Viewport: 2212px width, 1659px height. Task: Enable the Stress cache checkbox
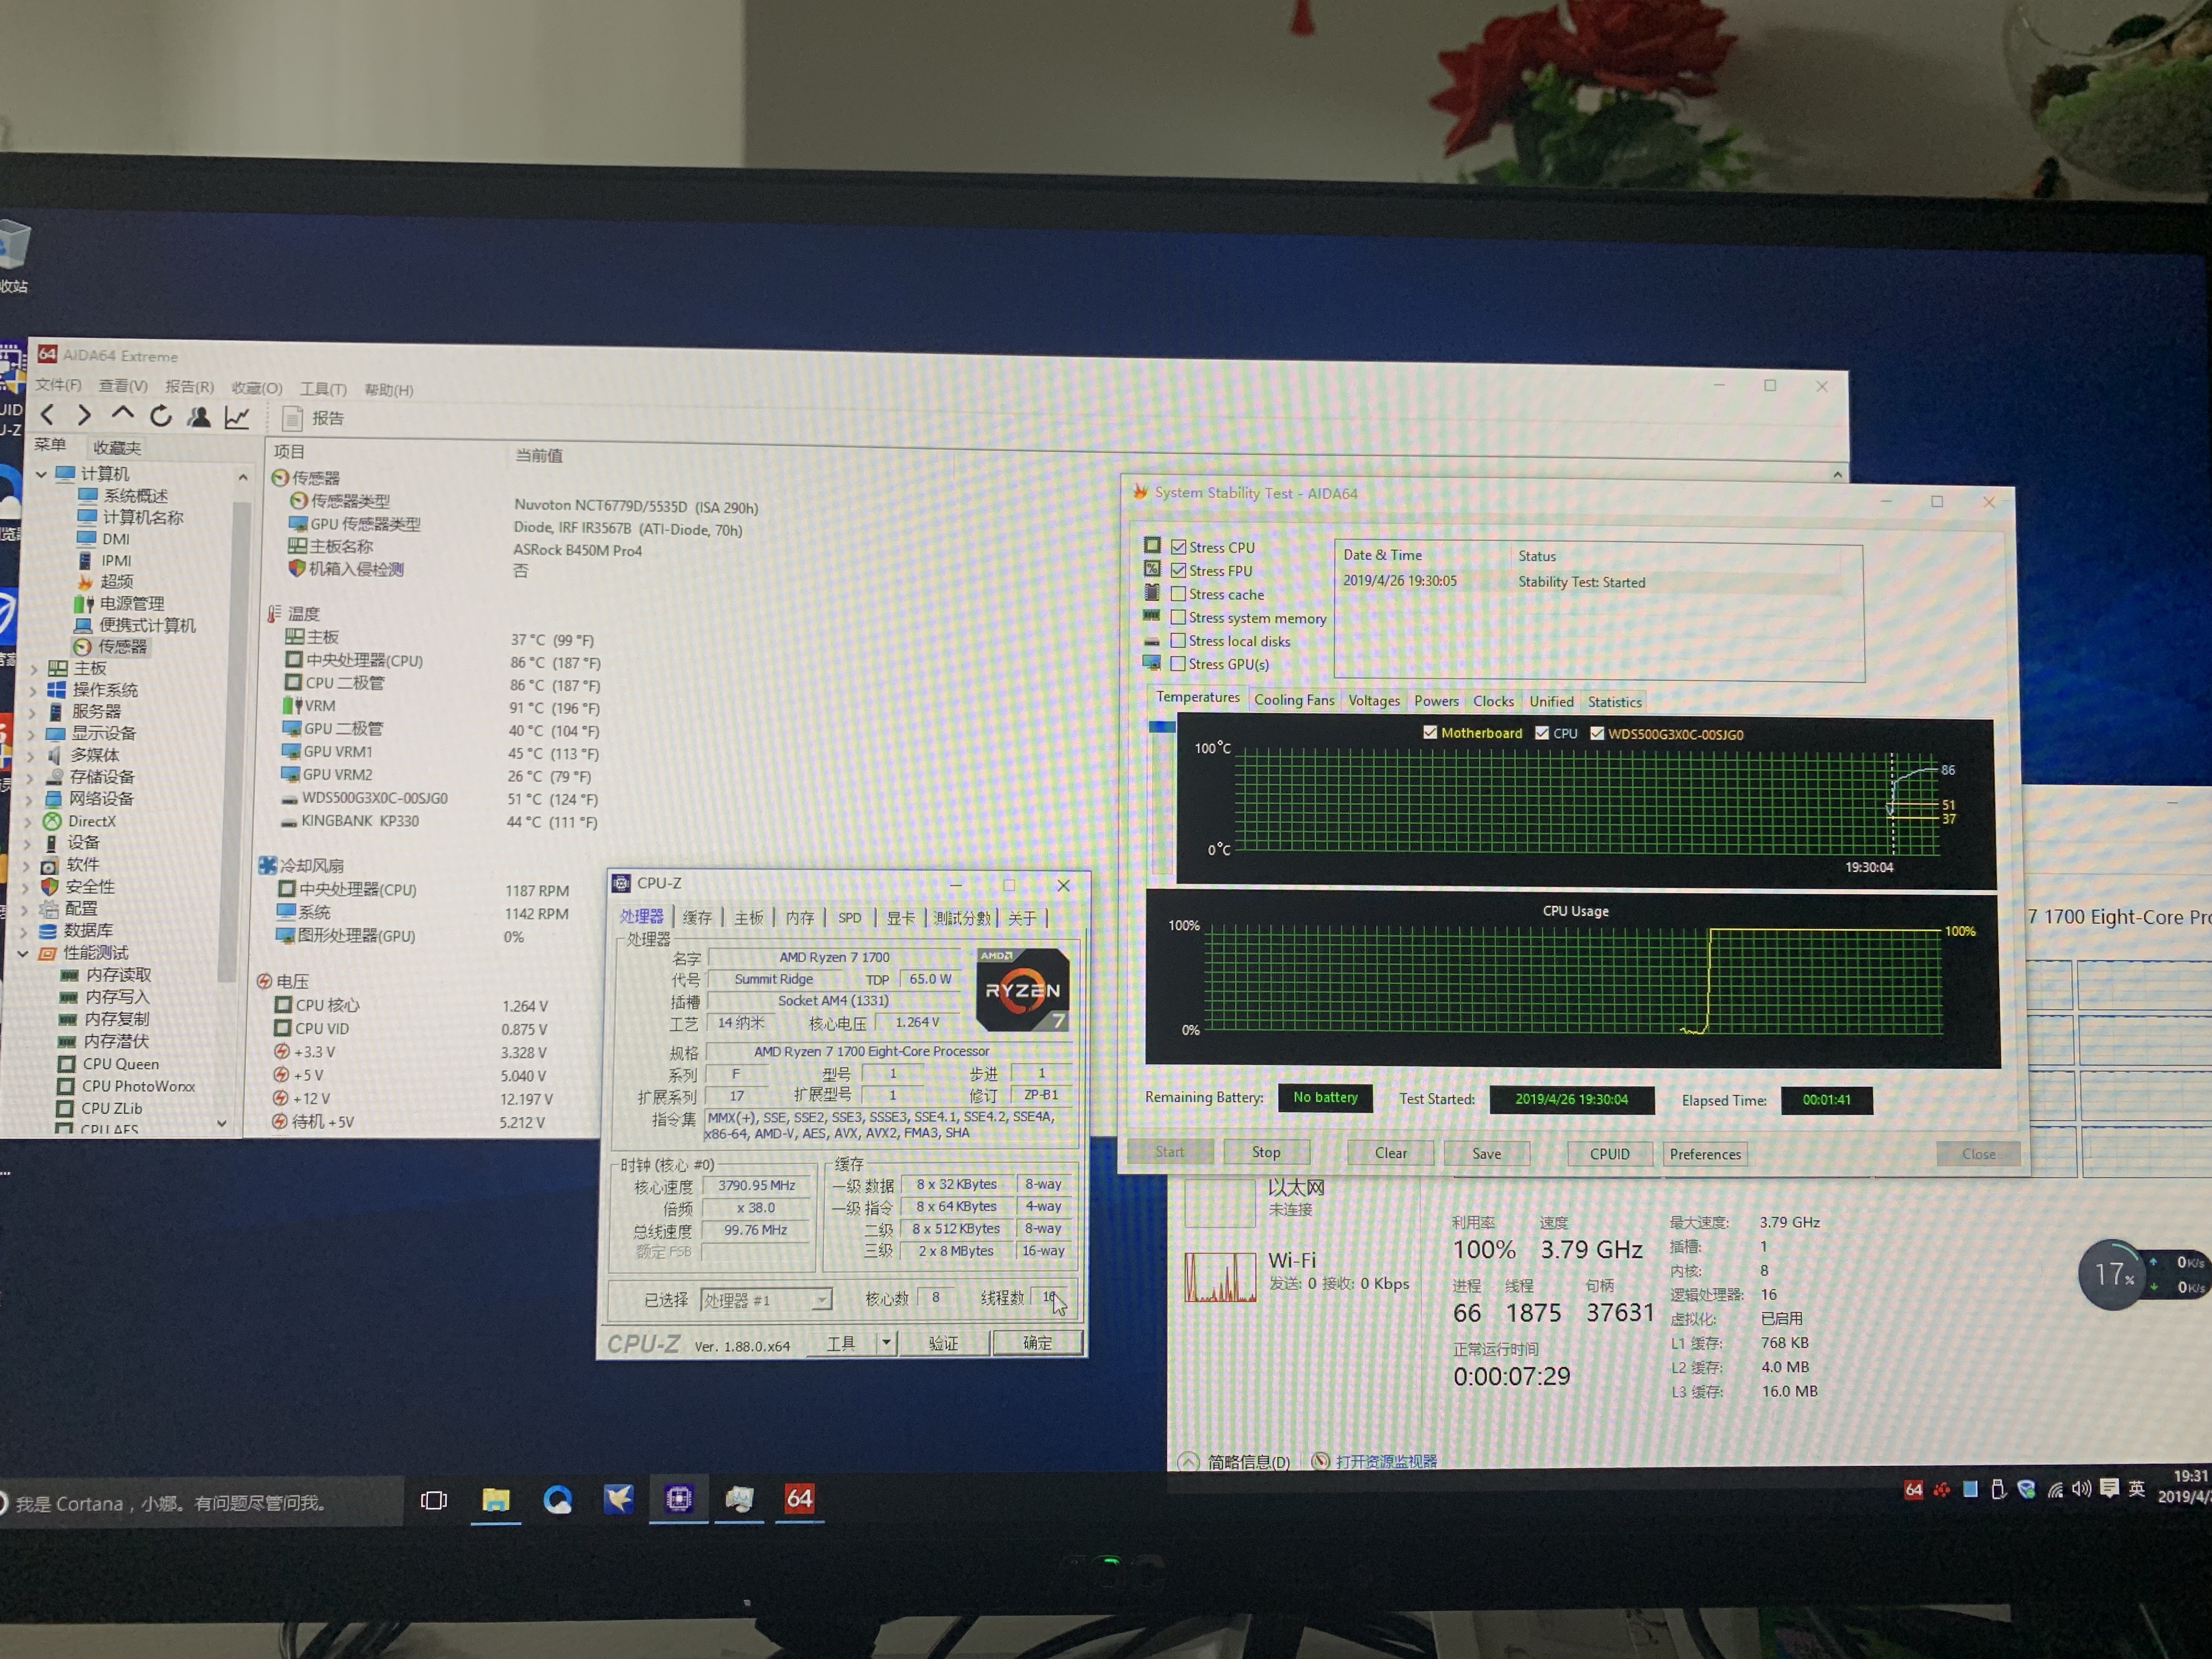pyautogui.click(x=1179, y=594)
